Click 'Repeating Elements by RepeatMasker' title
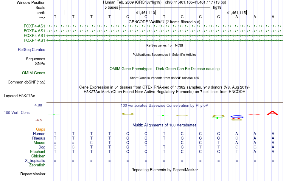This screenshot has height=181, width=283. pos(165,170)
